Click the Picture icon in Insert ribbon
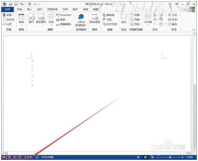The width and height of the screenshot is (198, 161). [x=31, y=18]
